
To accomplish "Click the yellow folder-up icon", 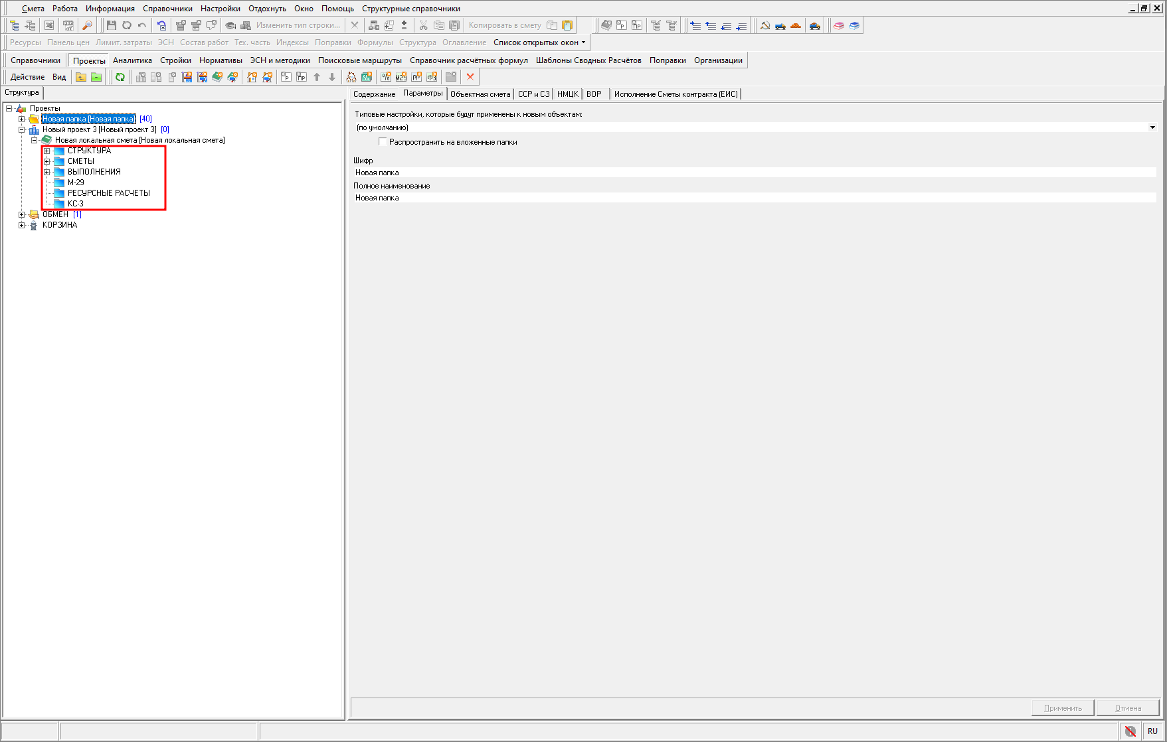I will pos(81,77).
